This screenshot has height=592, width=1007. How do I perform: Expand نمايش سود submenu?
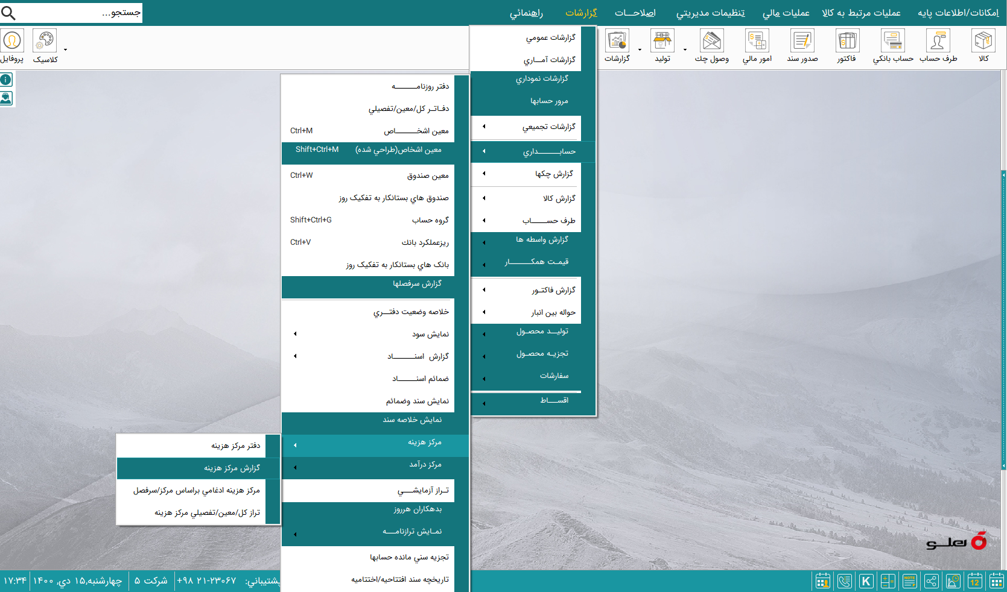368,334
